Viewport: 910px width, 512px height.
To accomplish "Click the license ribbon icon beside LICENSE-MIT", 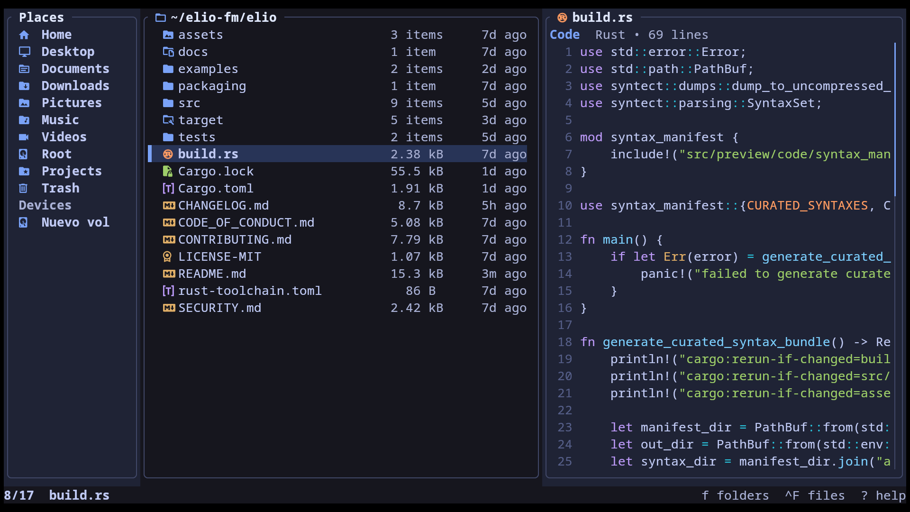I will coord(167,257).
